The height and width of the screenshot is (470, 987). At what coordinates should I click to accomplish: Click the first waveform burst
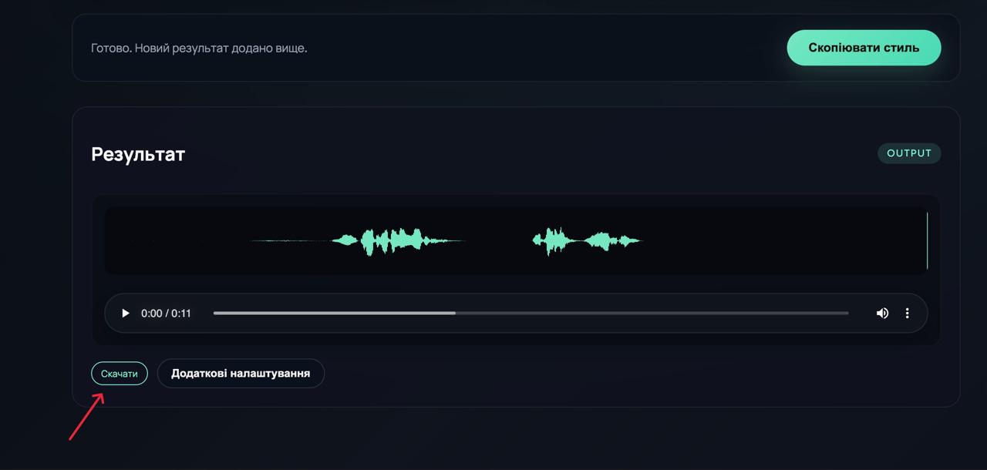tap(393, 241)
